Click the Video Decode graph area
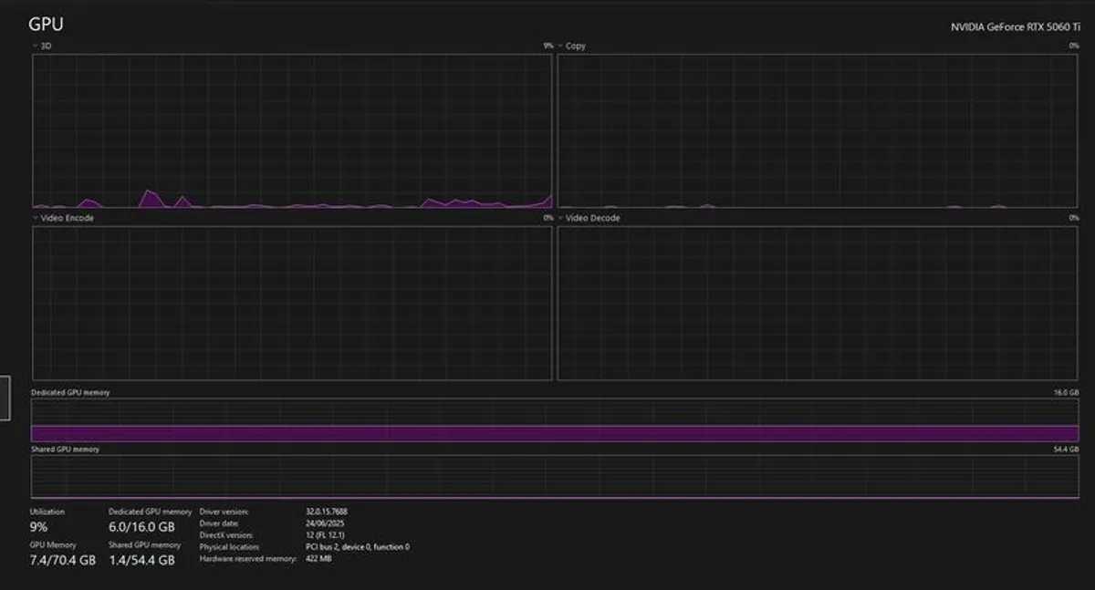Viewport: 1095px width, 590px height. (x=818, y=303)
